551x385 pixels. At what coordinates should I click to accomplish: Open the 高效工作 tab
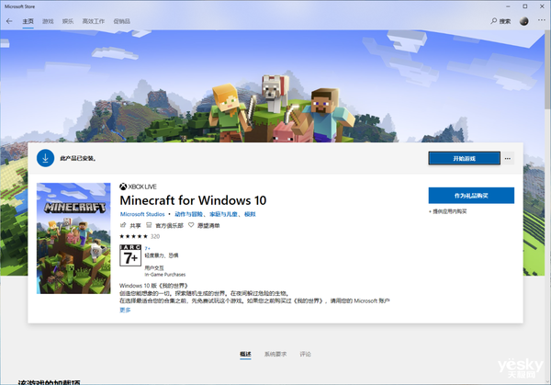click(x=93, y=21)
